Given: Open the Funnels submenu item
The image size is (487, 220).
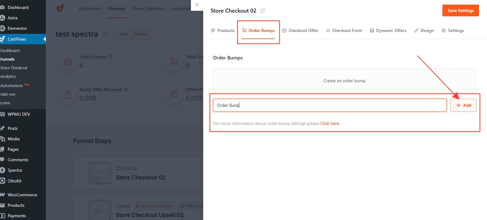Looking at the screenshot, I should [x=7, y=59].
